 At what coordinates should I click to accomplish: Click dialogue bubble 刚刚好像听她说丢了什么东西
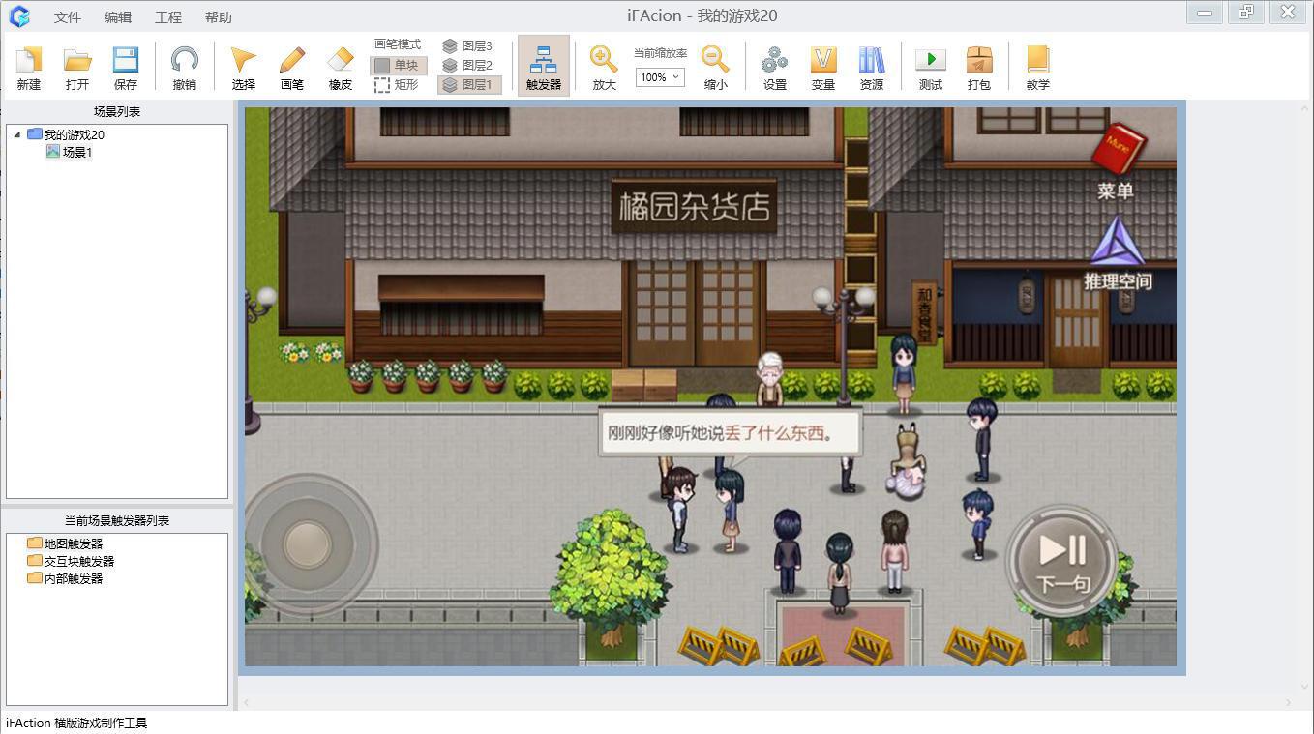click(x=730, y=432)
